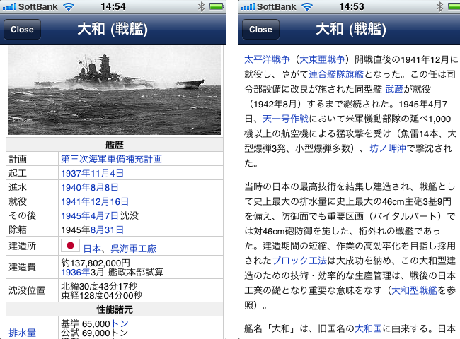Open 第三次海軍軍備補充計画 link
460x339 pixels.
(x=112, y=159)
